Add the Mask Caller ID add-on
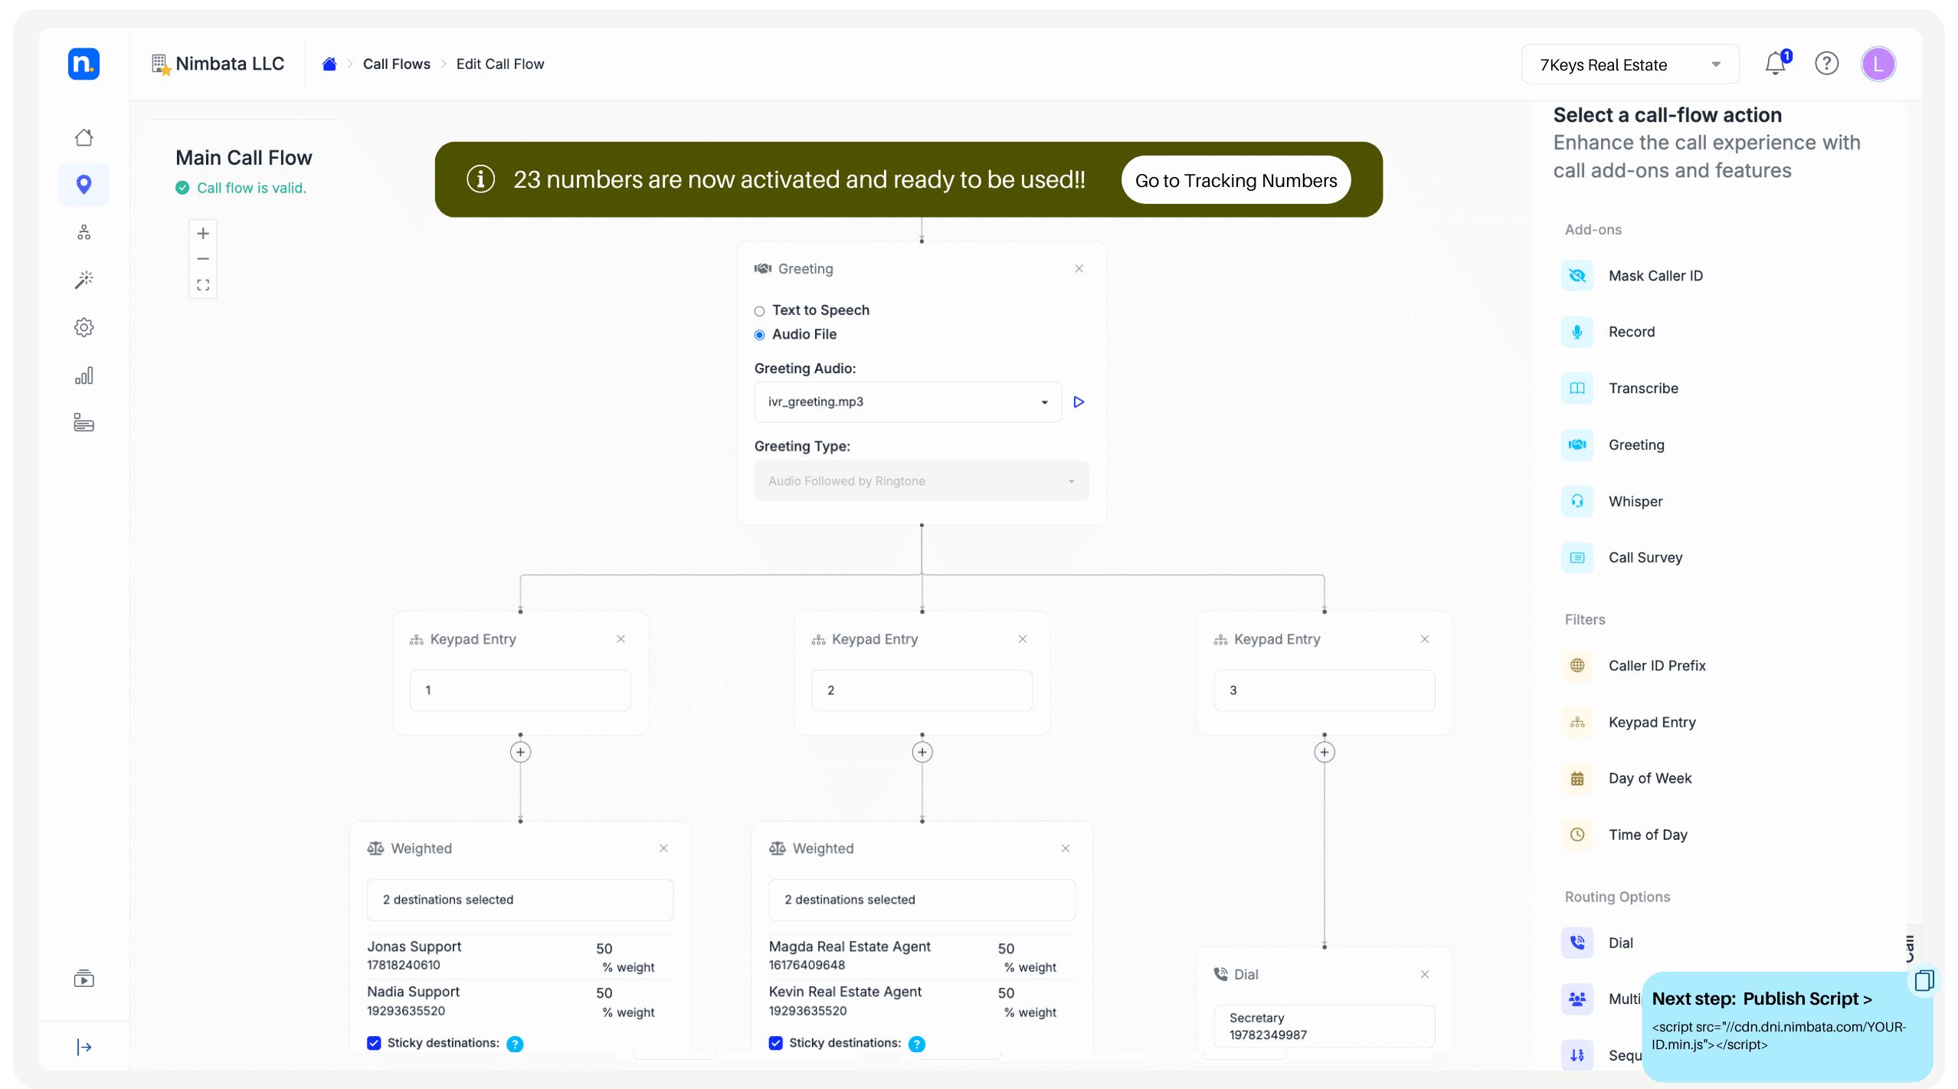Viewport: 1958px width, 1089px height. 1632,276
